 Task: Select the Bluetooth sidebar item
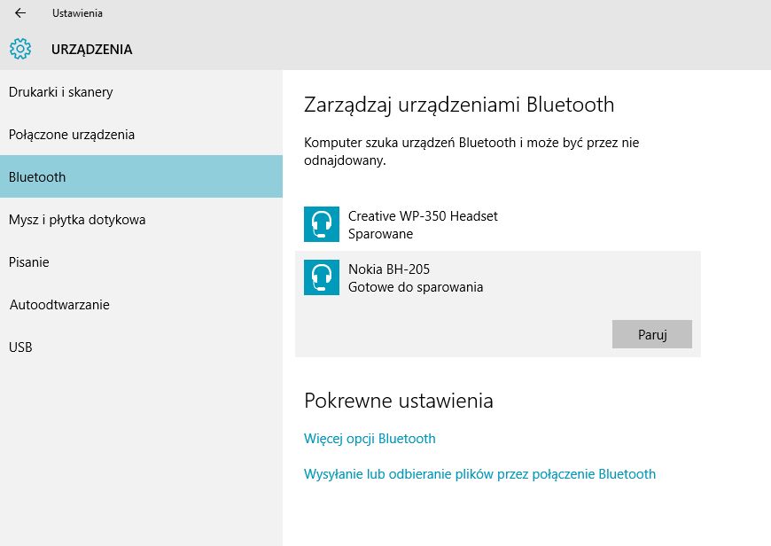tap(141, 176)
